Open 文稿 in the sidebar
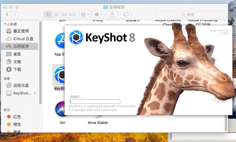 click(x=19, y=62)
